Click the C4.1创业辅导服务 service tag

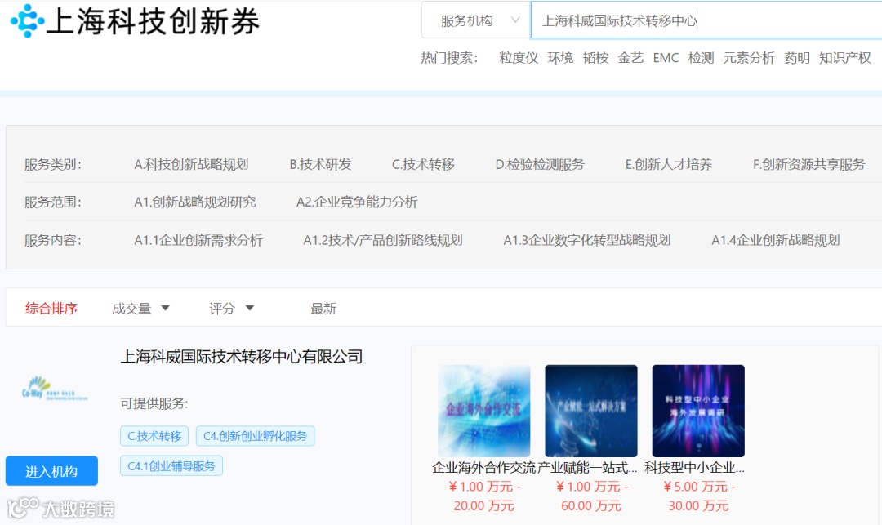click(x=171, y=466)
